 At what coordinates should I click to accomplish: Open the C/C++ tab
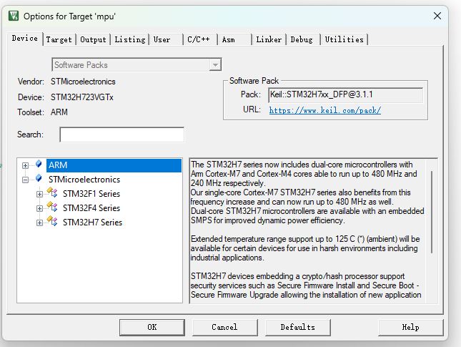click(199, 40)
